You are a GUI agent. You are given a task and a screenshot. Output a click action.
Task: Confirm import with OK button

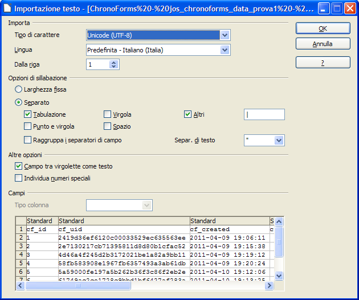tap(323, 28)
